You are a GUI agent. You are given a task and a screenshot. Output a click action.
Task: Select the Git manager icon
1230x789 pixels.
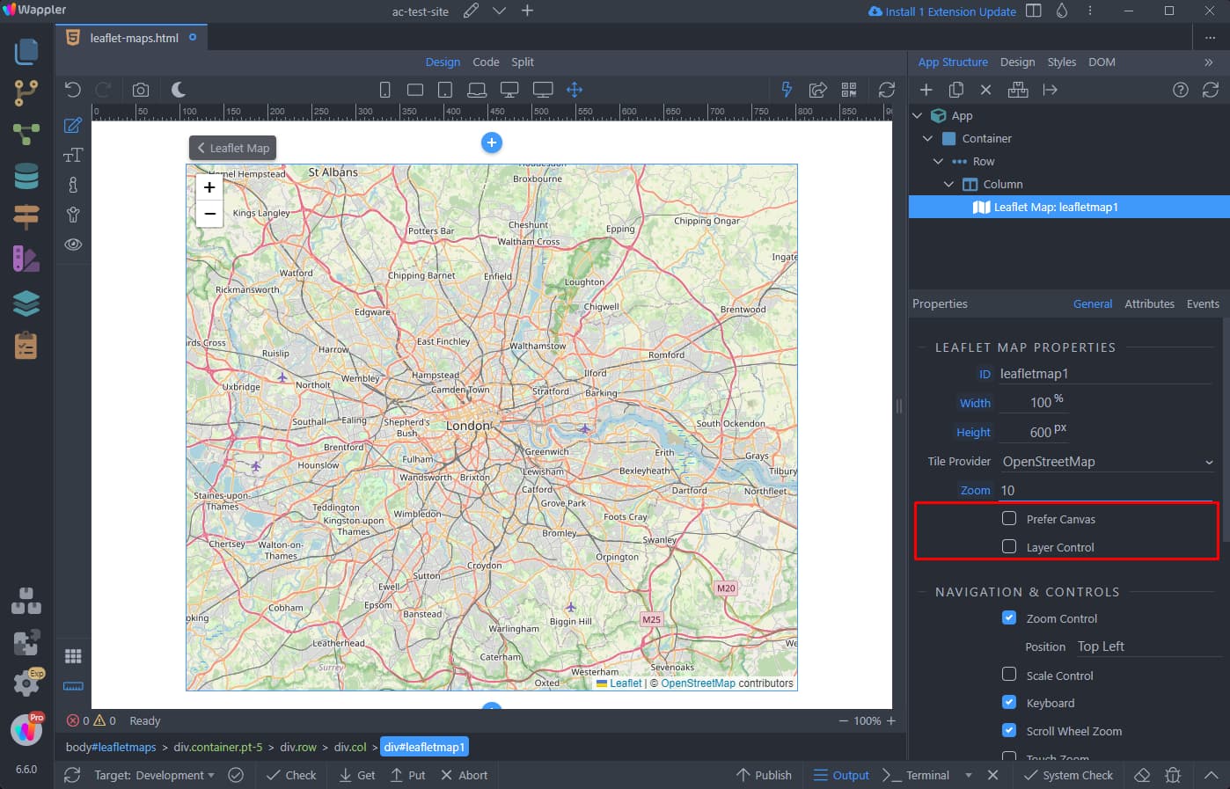(26, 91)
